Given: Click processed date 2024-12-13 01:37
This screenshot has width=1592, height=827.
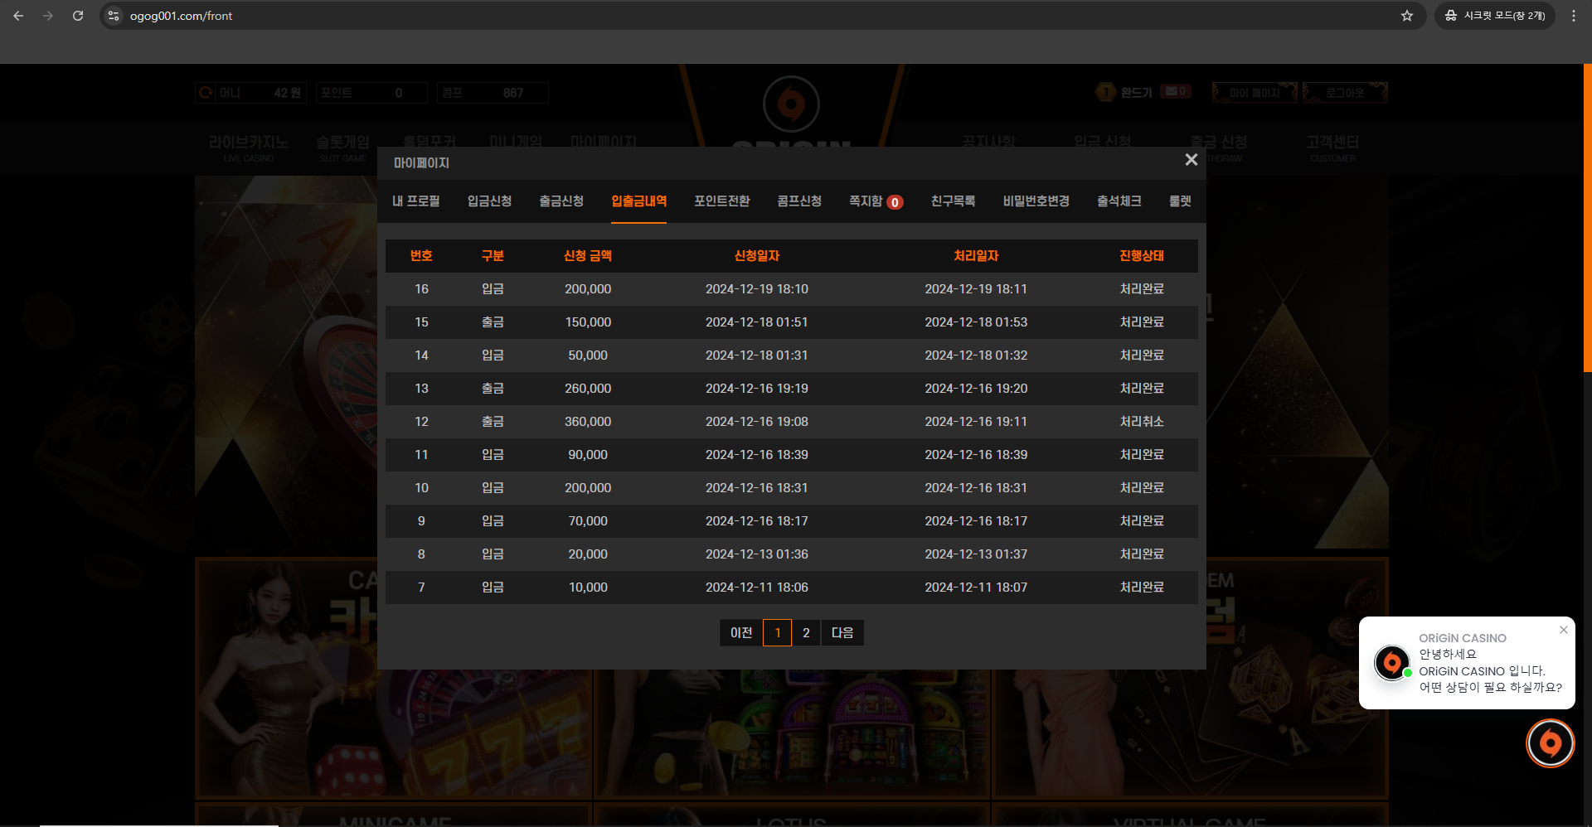Looking at the screenshot, I should click(x=976, y=554).
